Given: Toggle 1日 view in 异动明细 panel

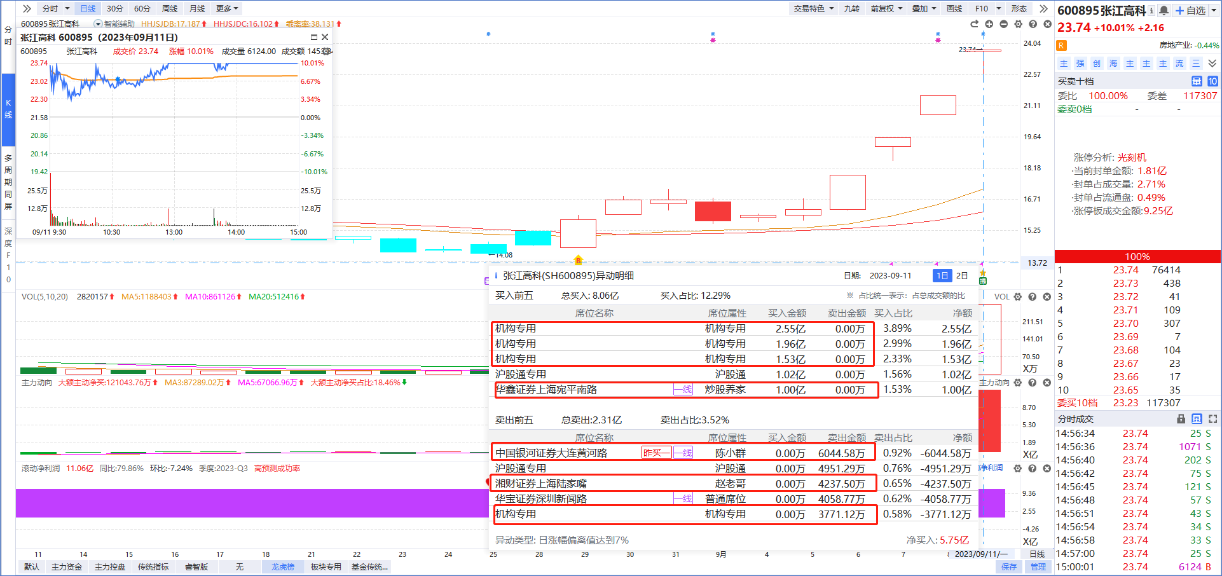Looking at the screenshot, I should pyautogui.click(x=942, y=275).
